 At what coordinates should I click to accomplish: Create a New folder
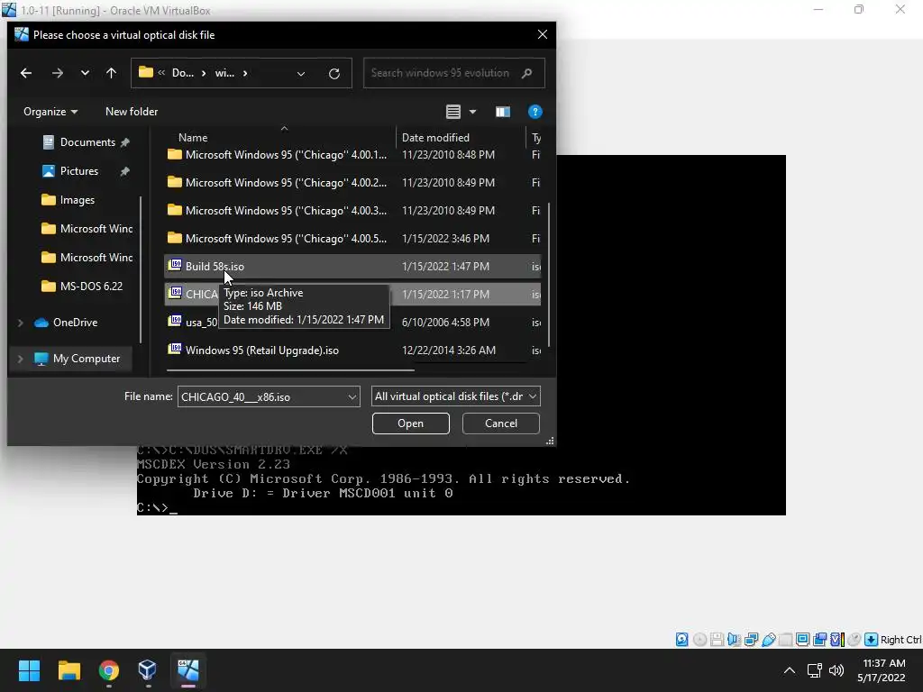pos(132,111)
